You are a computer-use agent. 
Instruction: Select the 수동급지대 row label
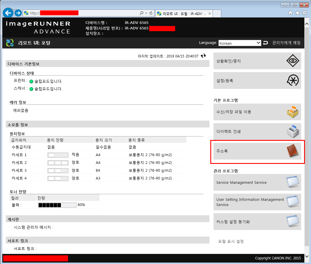[21, 147]
